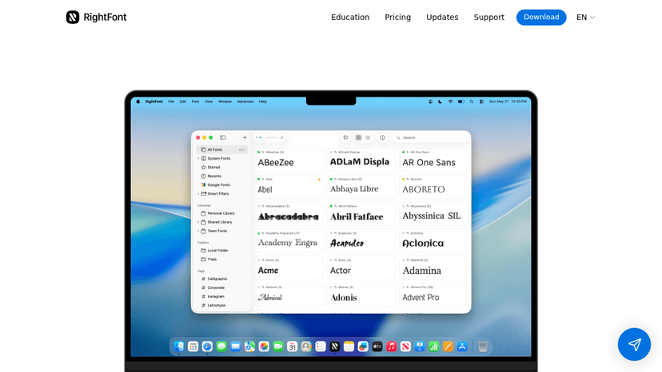Open the Trash in the dock
This screenshot has height=372, width=662.
click(483, 346)
